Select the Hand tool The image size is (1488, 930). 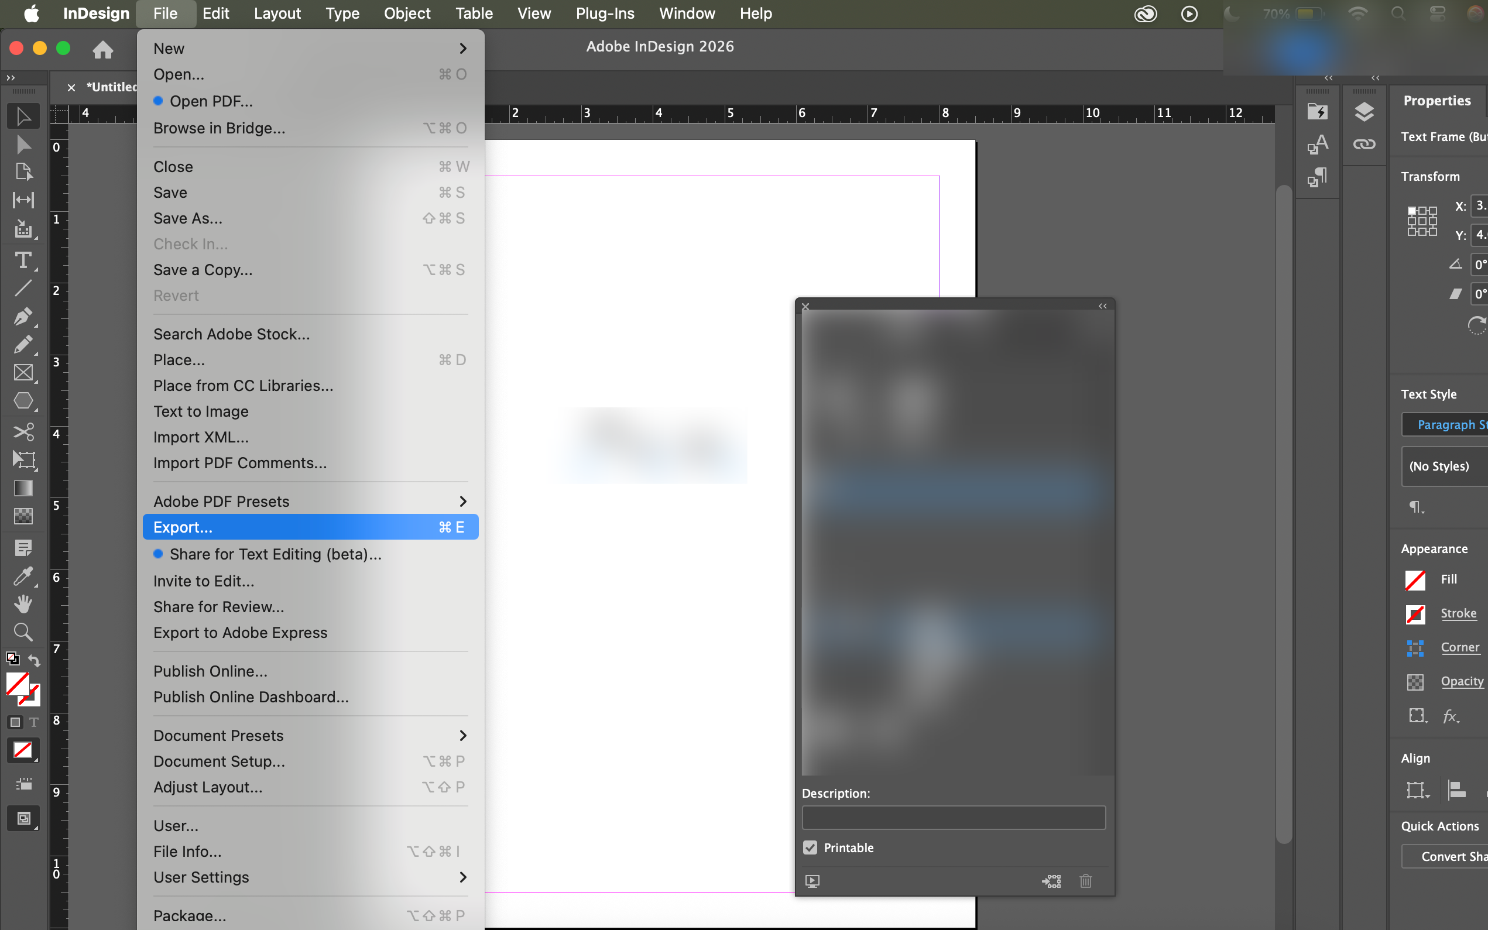coord(23,603)
